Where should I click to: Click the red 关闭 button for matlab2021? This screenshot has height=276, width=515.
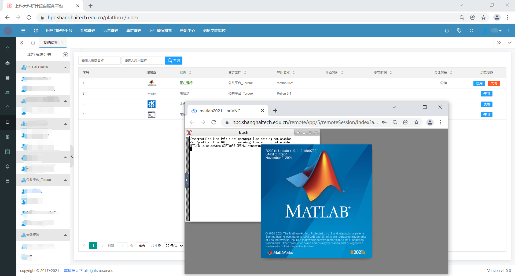click(494, 83)
